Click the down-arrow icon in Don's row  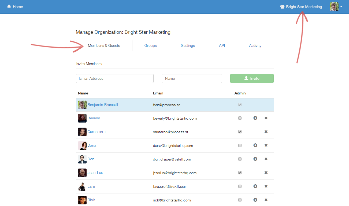click(255, 159)
